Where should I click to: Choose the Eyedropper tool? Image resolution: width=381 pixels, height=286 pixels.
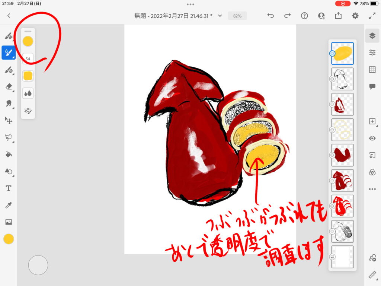[x=8, y=205]
